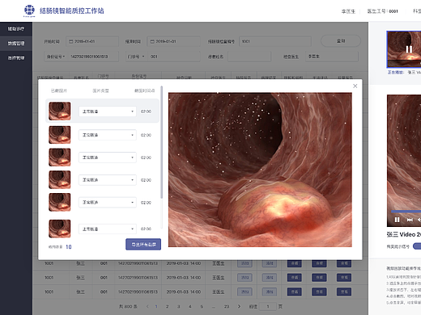Click the first dark-blue button in second-to-last row
This screenshot has height=315, width=421.
point(295,278)
